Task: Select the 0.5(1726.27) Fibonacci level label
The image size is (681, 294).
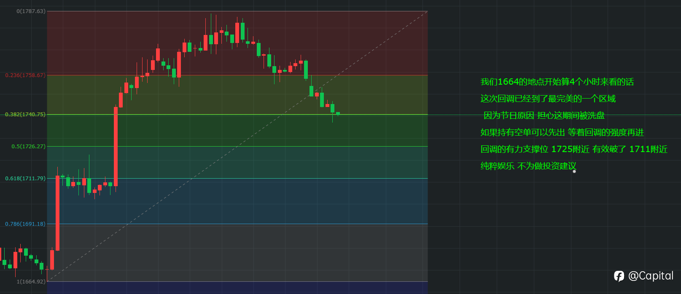Action: click(28, 147)
